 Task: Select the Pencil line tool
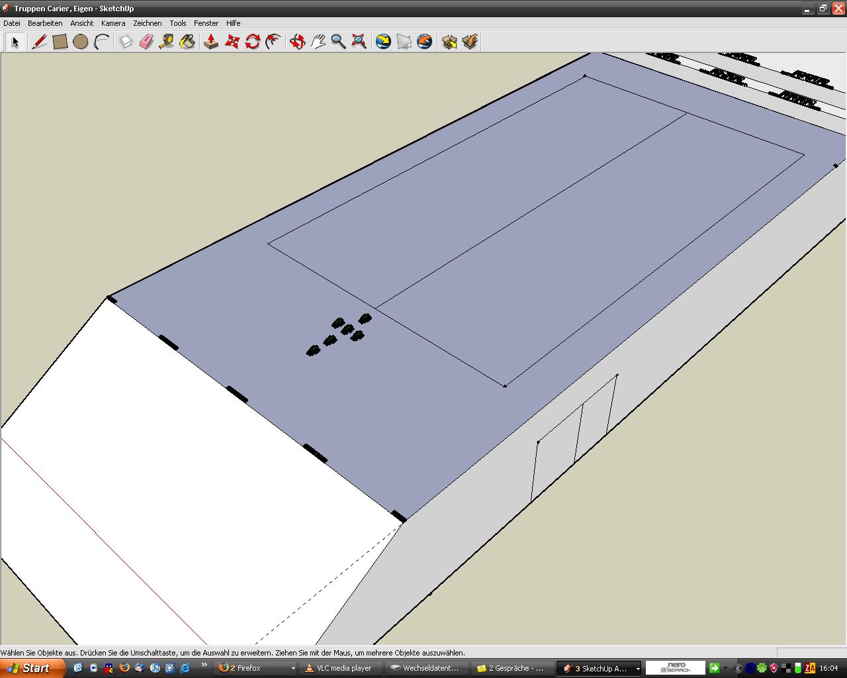click(39, 42)
